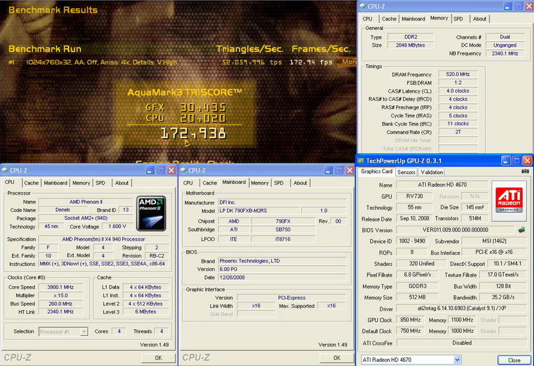Click the Memory Type GDDR3 field

[417, 286]
